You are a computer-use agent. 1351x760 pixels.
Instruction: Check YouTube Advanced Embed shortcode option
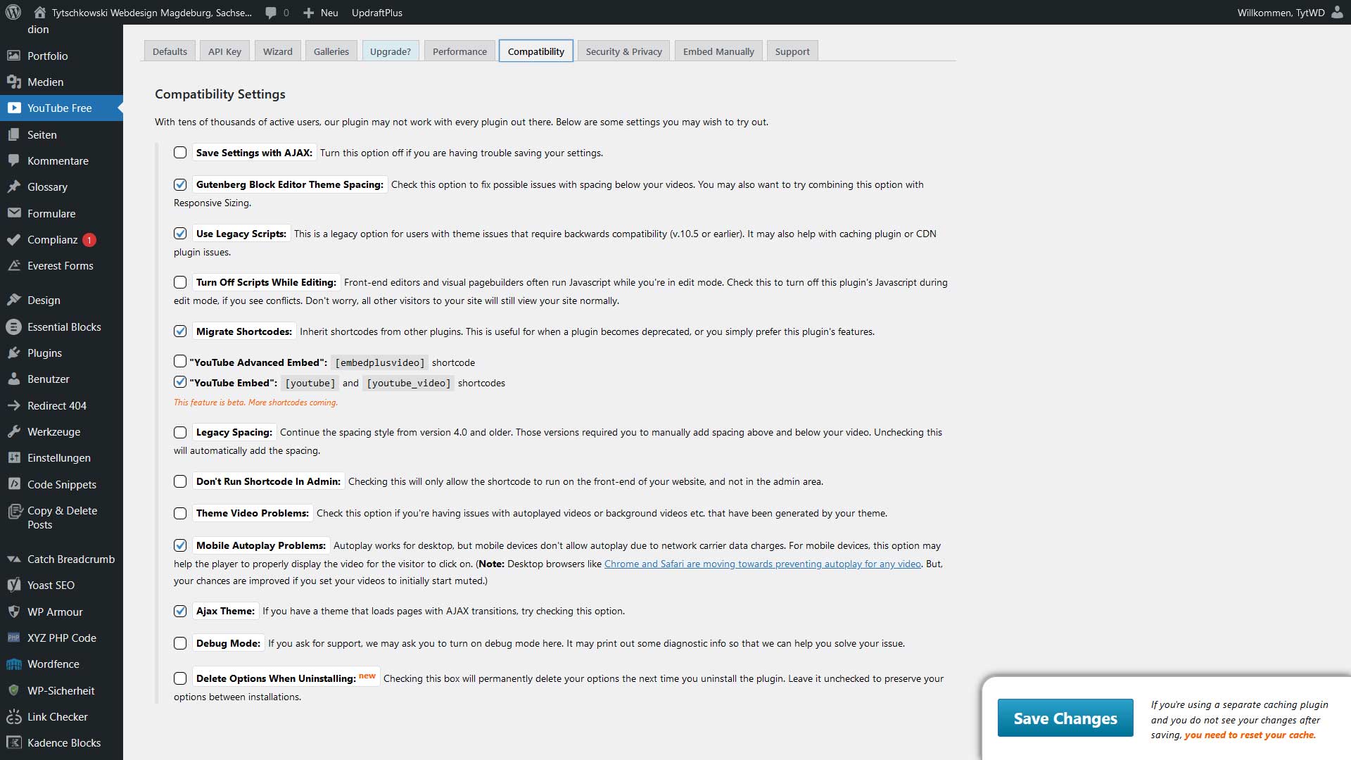pyautogui.click(x=180, y=361)
